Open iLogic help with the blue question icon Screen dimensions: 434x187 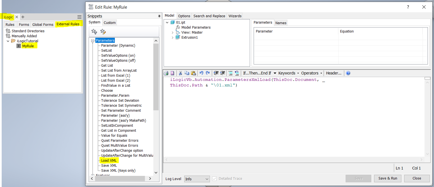click(x=348, y=73)
